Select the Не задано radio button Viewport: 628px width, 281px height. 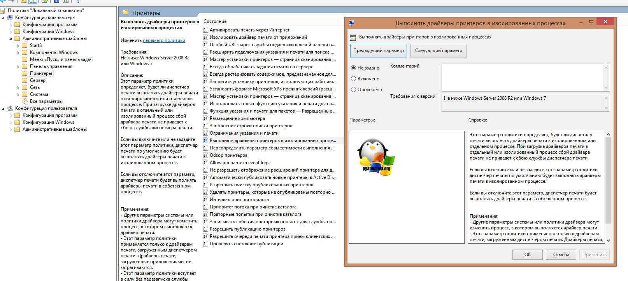(353, 68)
